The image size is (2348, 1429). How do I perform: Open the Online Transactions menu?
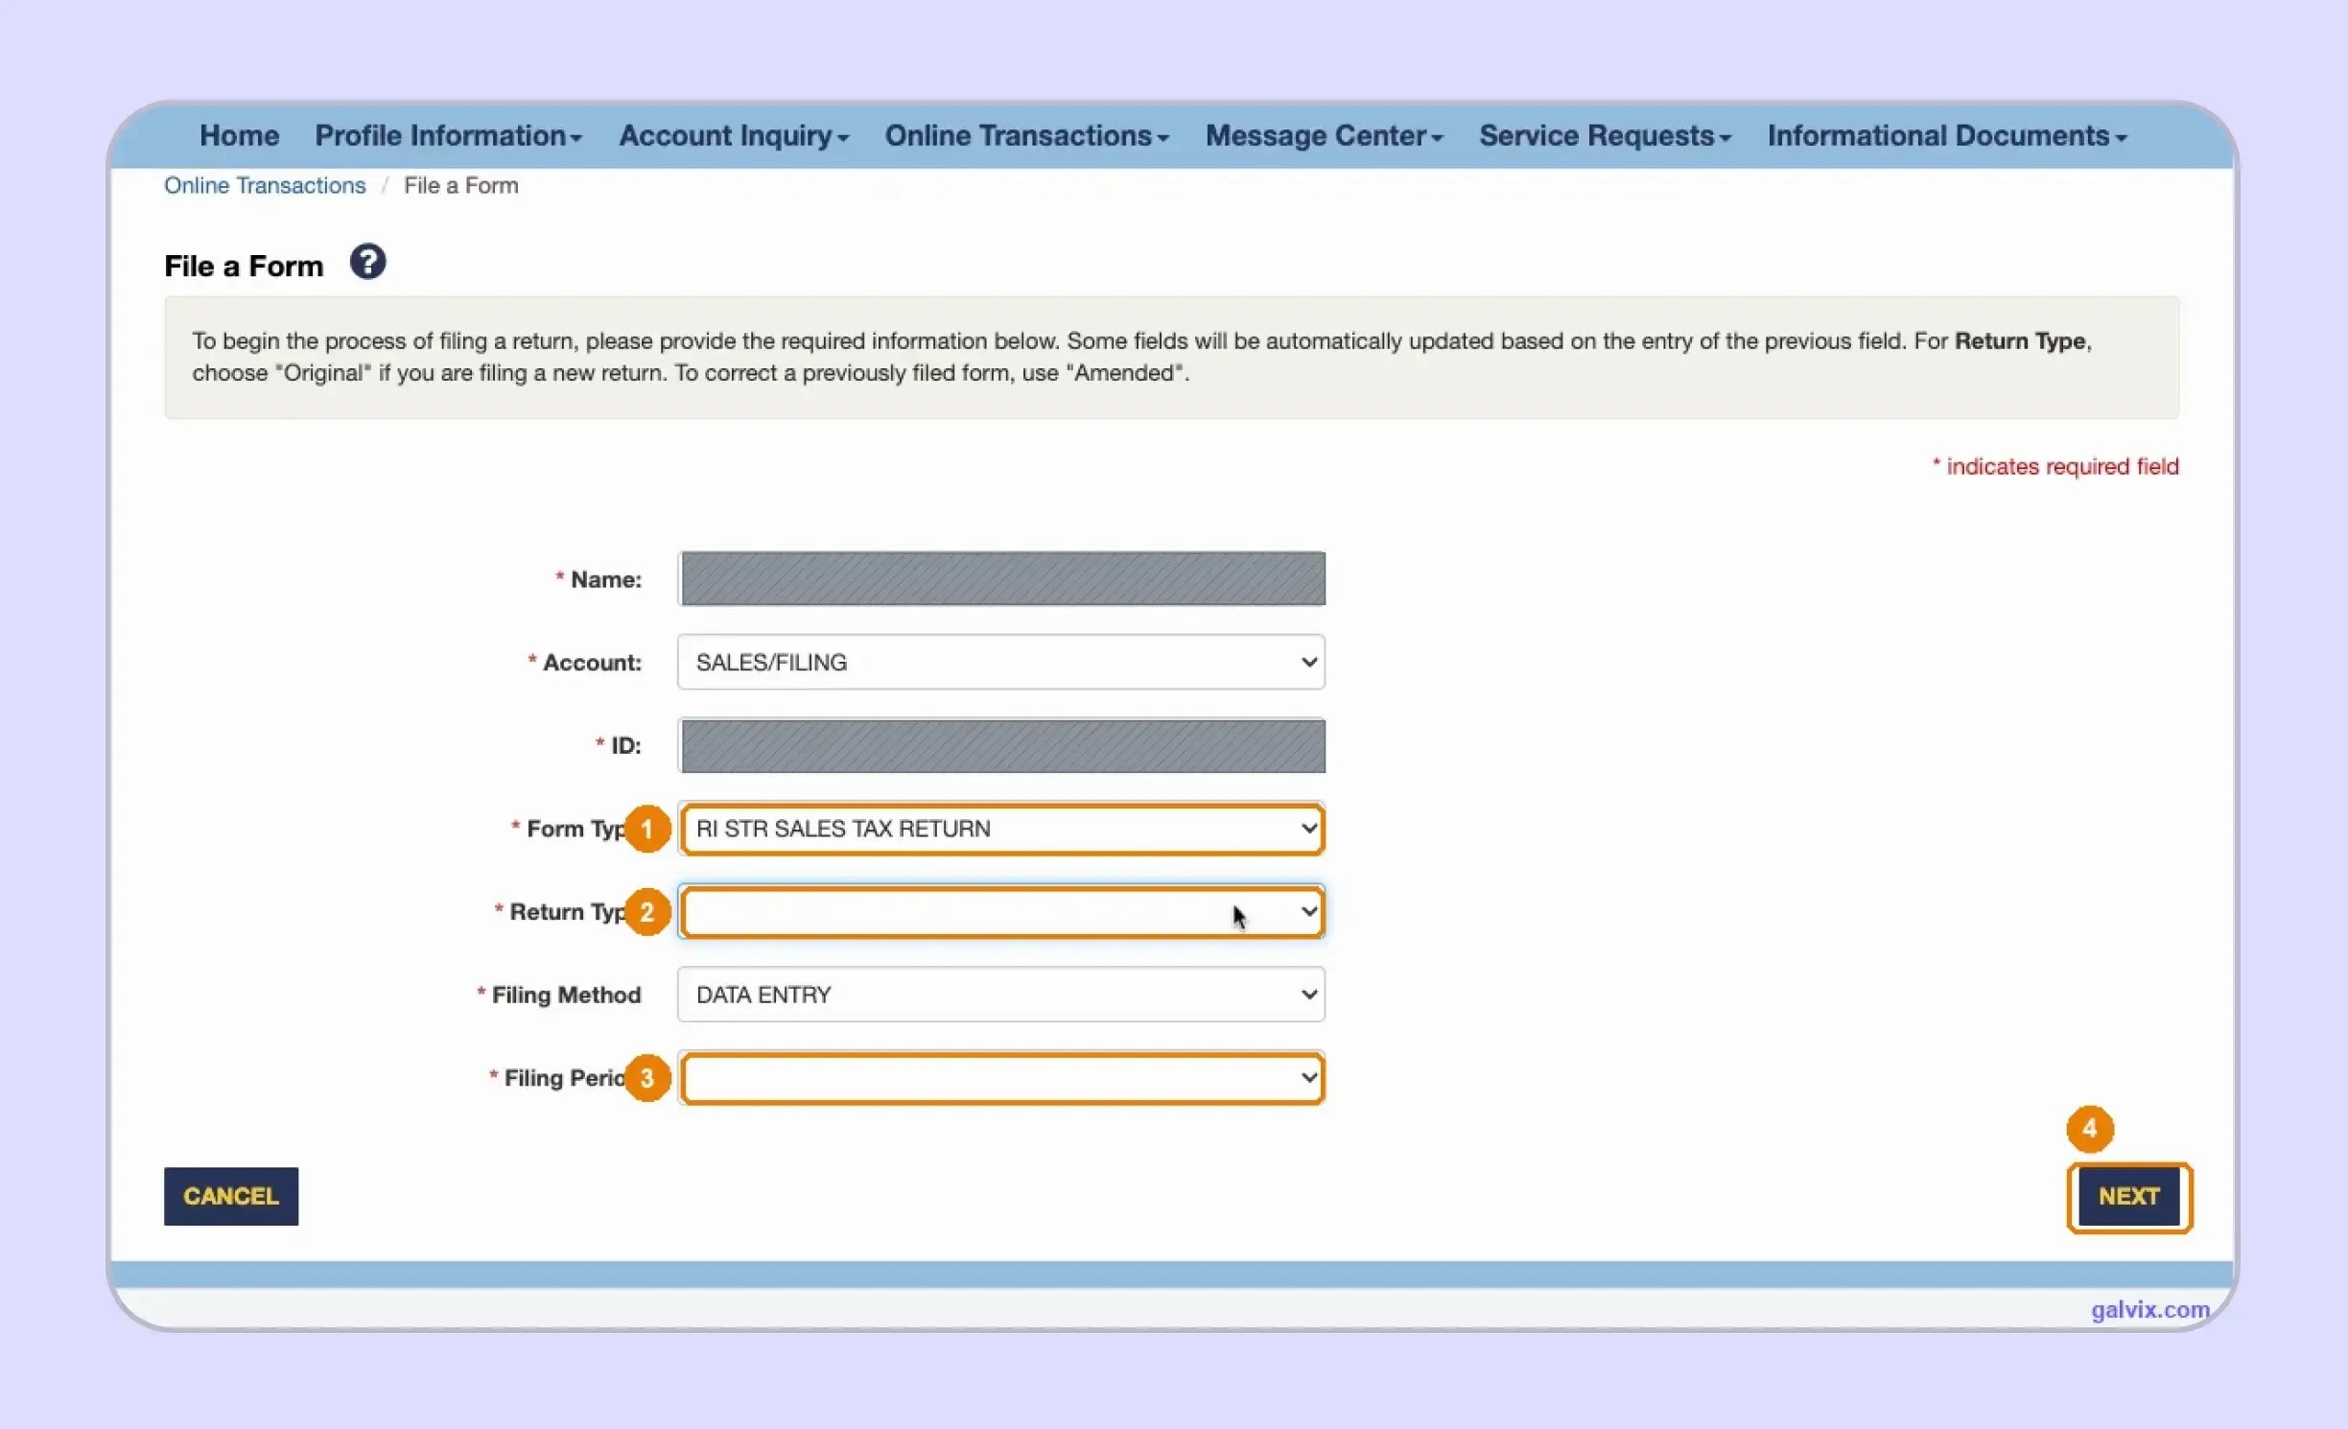coord(1026,135)
